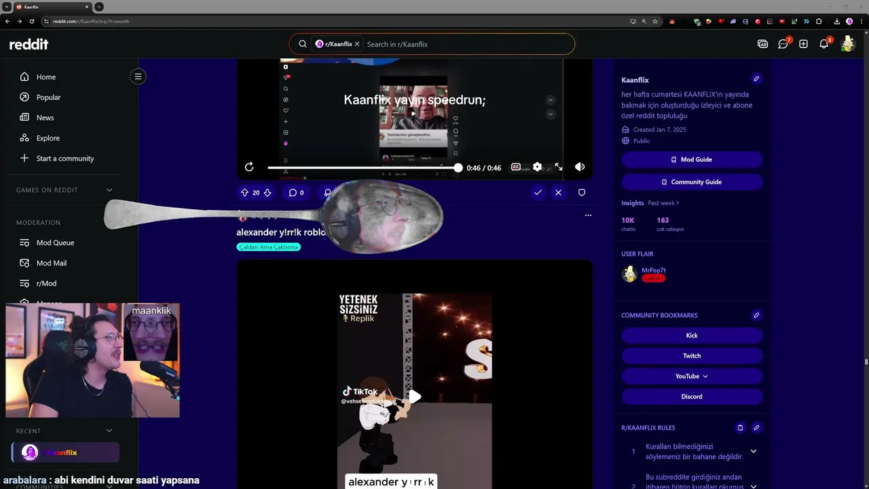Image resolution: width=869 pixels, height=489 pixels.
Task: Edit the Kaanflix community description
Action: pos(756,79)
